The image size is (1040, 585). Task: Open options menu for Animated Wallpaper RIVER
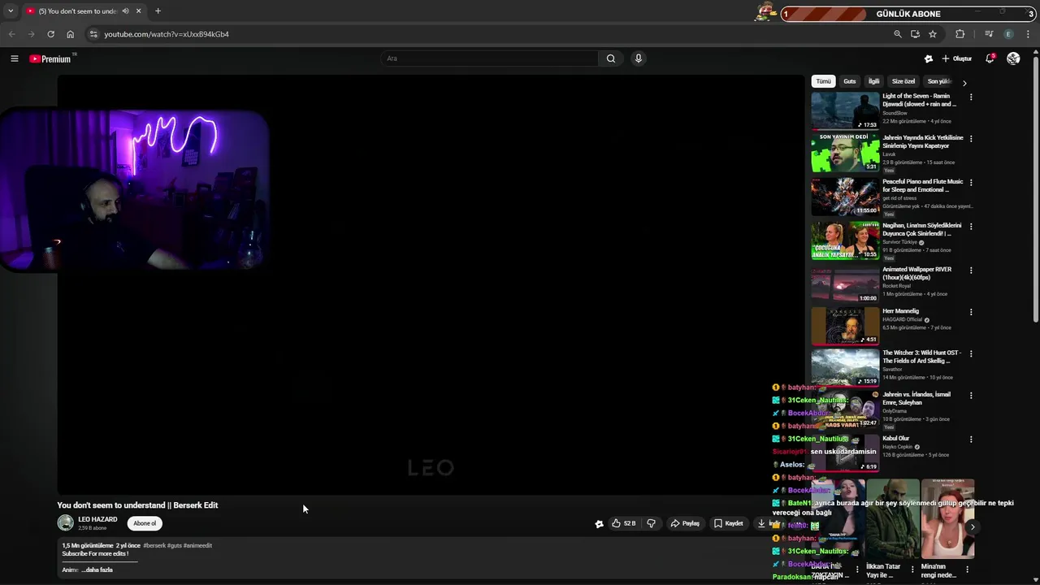(971, 271)
